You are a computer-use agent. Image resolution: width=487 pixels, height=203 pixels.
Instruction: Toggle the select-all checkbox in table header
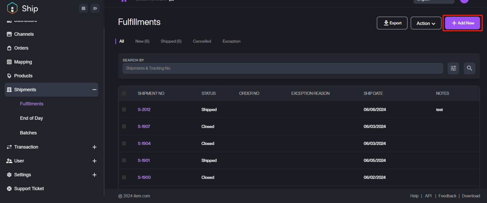pyautogui.click(x=124, y=93)
